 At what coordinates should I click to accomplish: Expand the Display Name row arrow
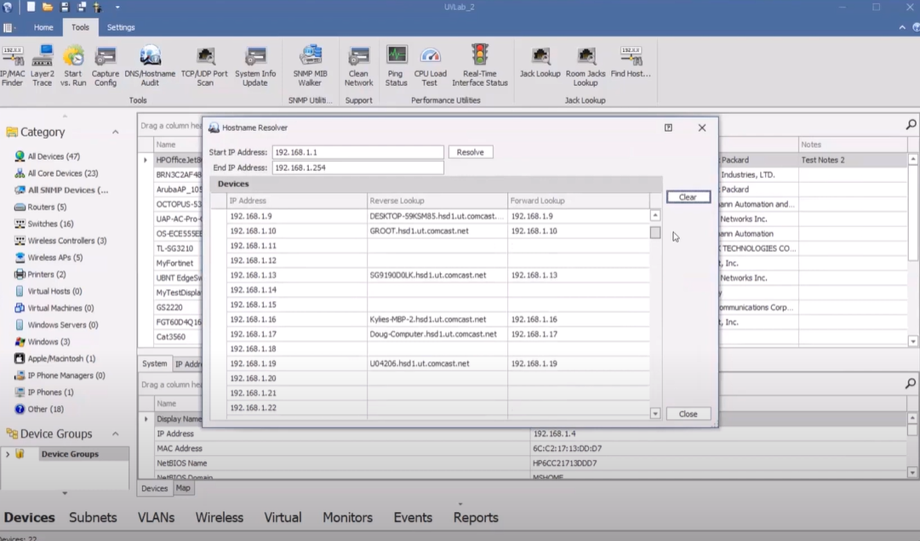146,419
